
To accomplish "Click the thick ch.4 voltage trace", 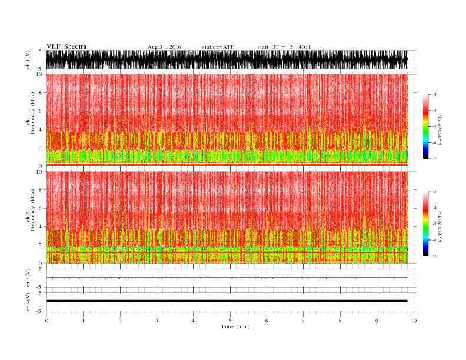I will click(x=227, y=301).
